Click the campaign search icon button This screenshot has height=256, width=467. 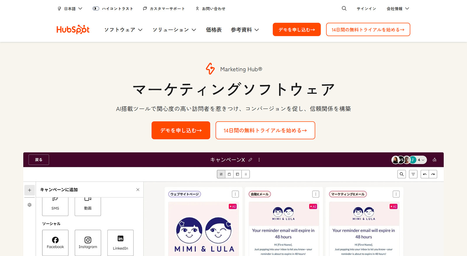[402, 174]
